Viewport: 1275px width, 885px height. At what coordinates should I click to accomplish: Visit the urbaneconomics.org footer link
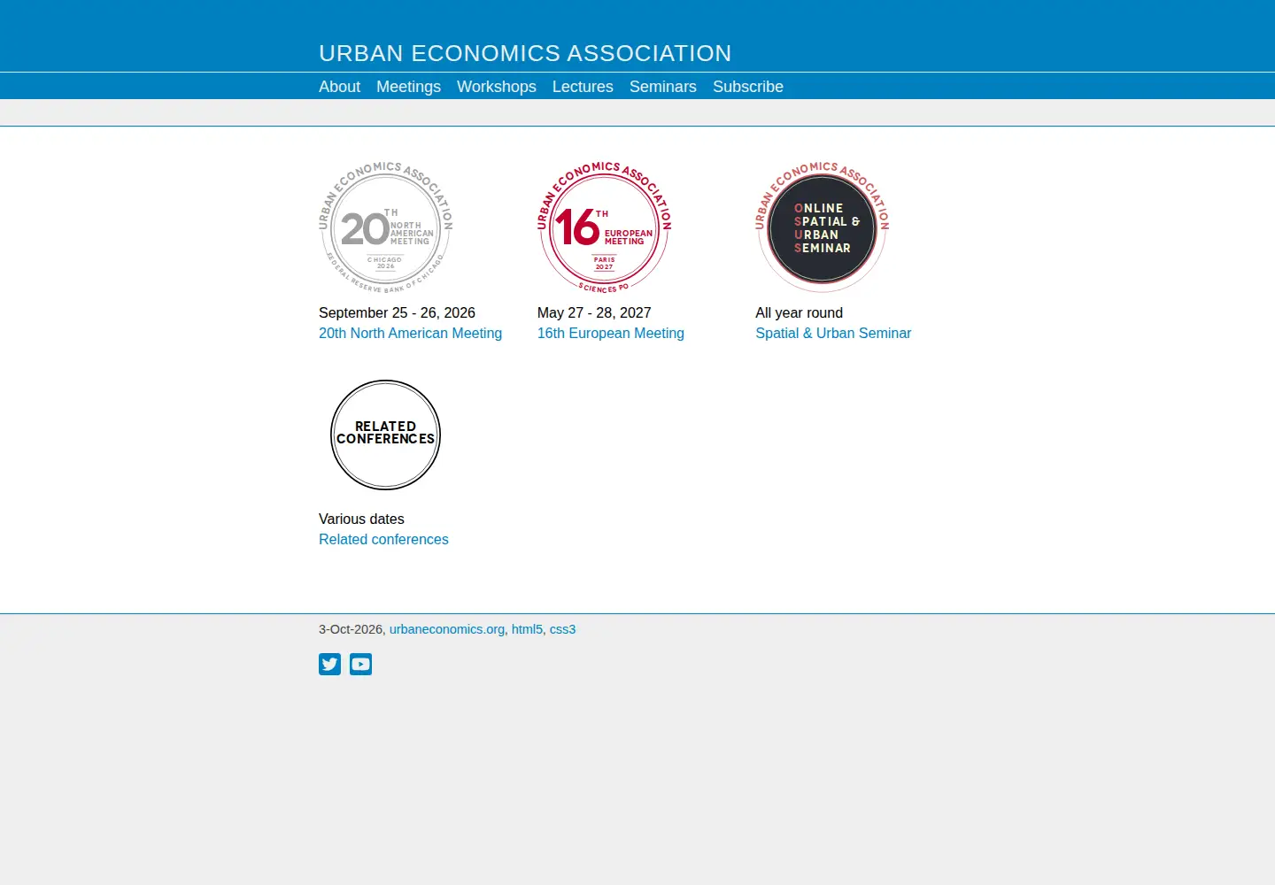point(447,629)
